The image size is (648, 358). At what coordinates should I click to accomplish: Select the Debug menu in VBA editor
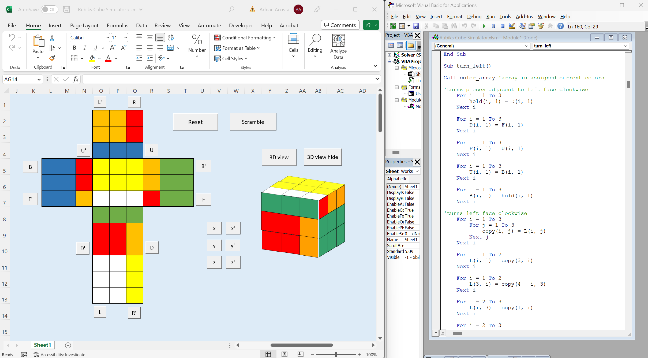click(474, 16)
